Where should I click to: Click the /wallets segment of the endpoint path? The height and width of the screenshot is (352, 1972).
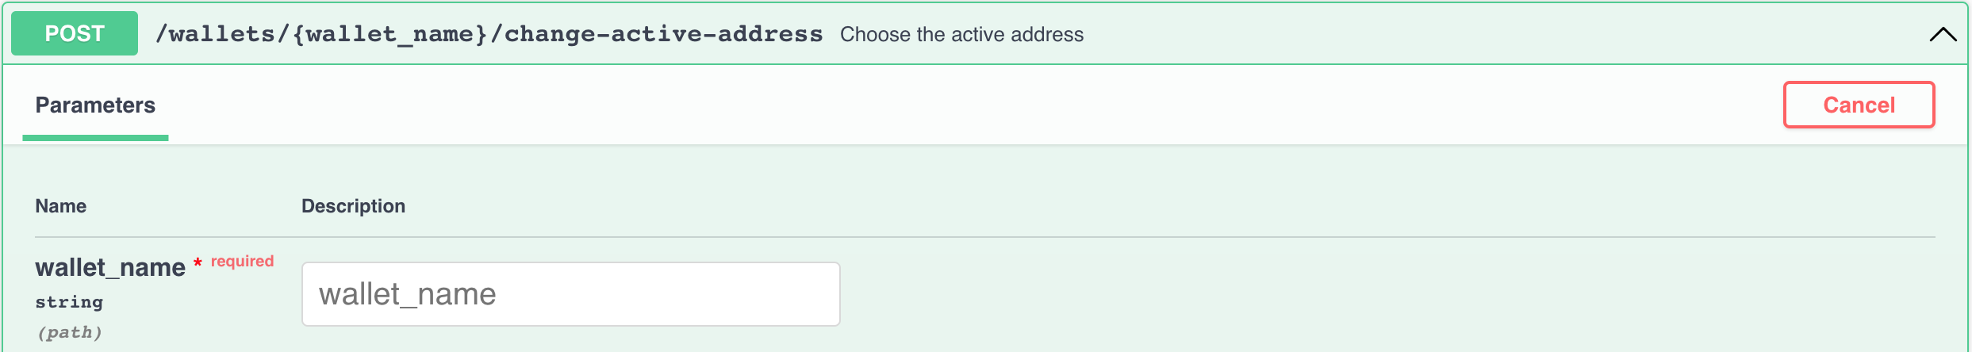coord(216,34)
